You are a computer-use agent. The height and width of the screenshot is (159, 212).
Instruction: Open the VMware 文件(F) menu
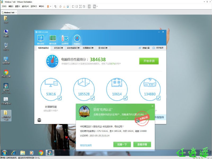tap(4, 6)
